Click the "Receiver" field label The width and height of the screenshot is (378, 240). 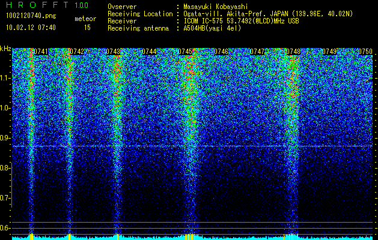tap(122, 21)
